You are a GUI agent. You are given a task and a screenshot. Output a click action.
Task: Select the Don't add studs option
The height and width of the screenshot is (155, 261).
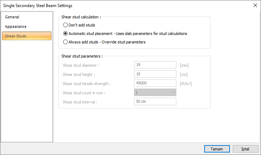65,25
